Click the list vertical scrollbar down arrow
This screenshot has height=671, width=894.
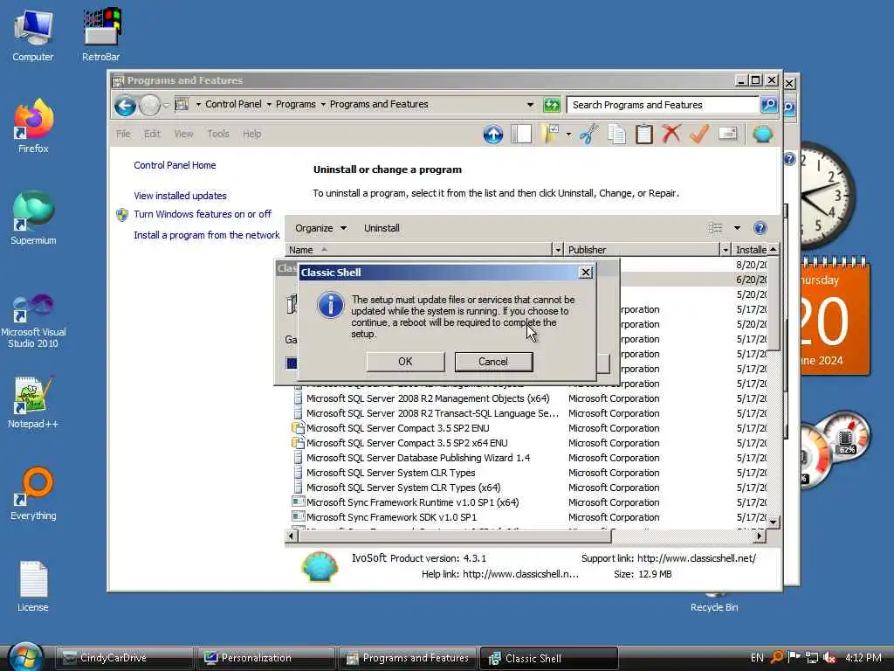(774, 522)
